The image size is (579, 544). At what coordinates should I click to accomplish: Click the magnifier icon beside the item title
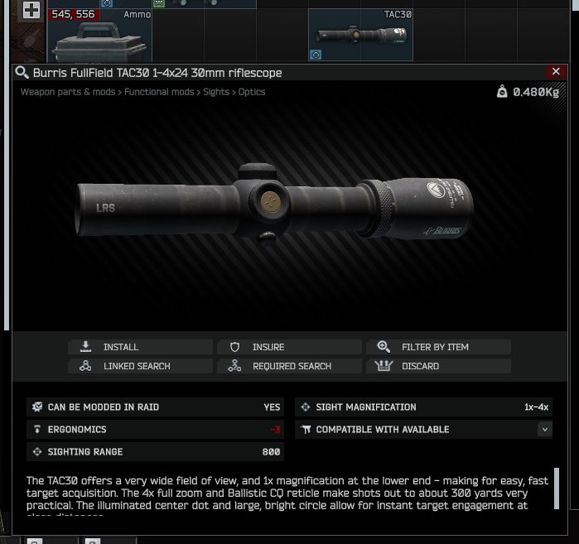(x=22, y=72)
